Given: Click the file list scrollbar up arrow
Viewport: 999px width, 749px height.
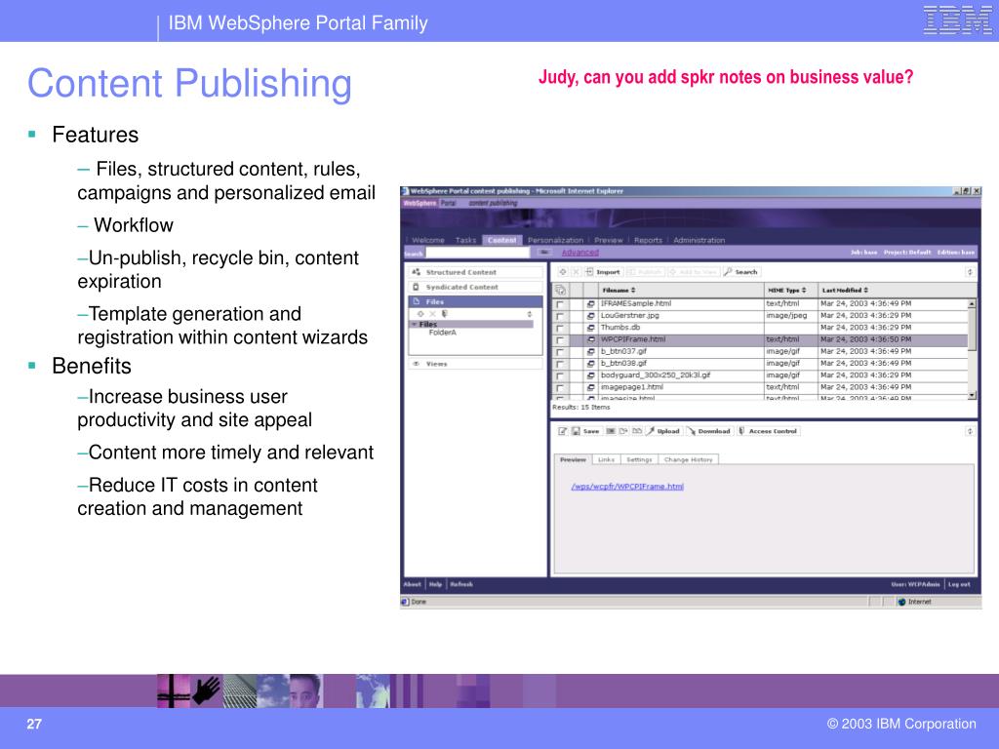Looking at the screenshot, I should pos(972,304).
